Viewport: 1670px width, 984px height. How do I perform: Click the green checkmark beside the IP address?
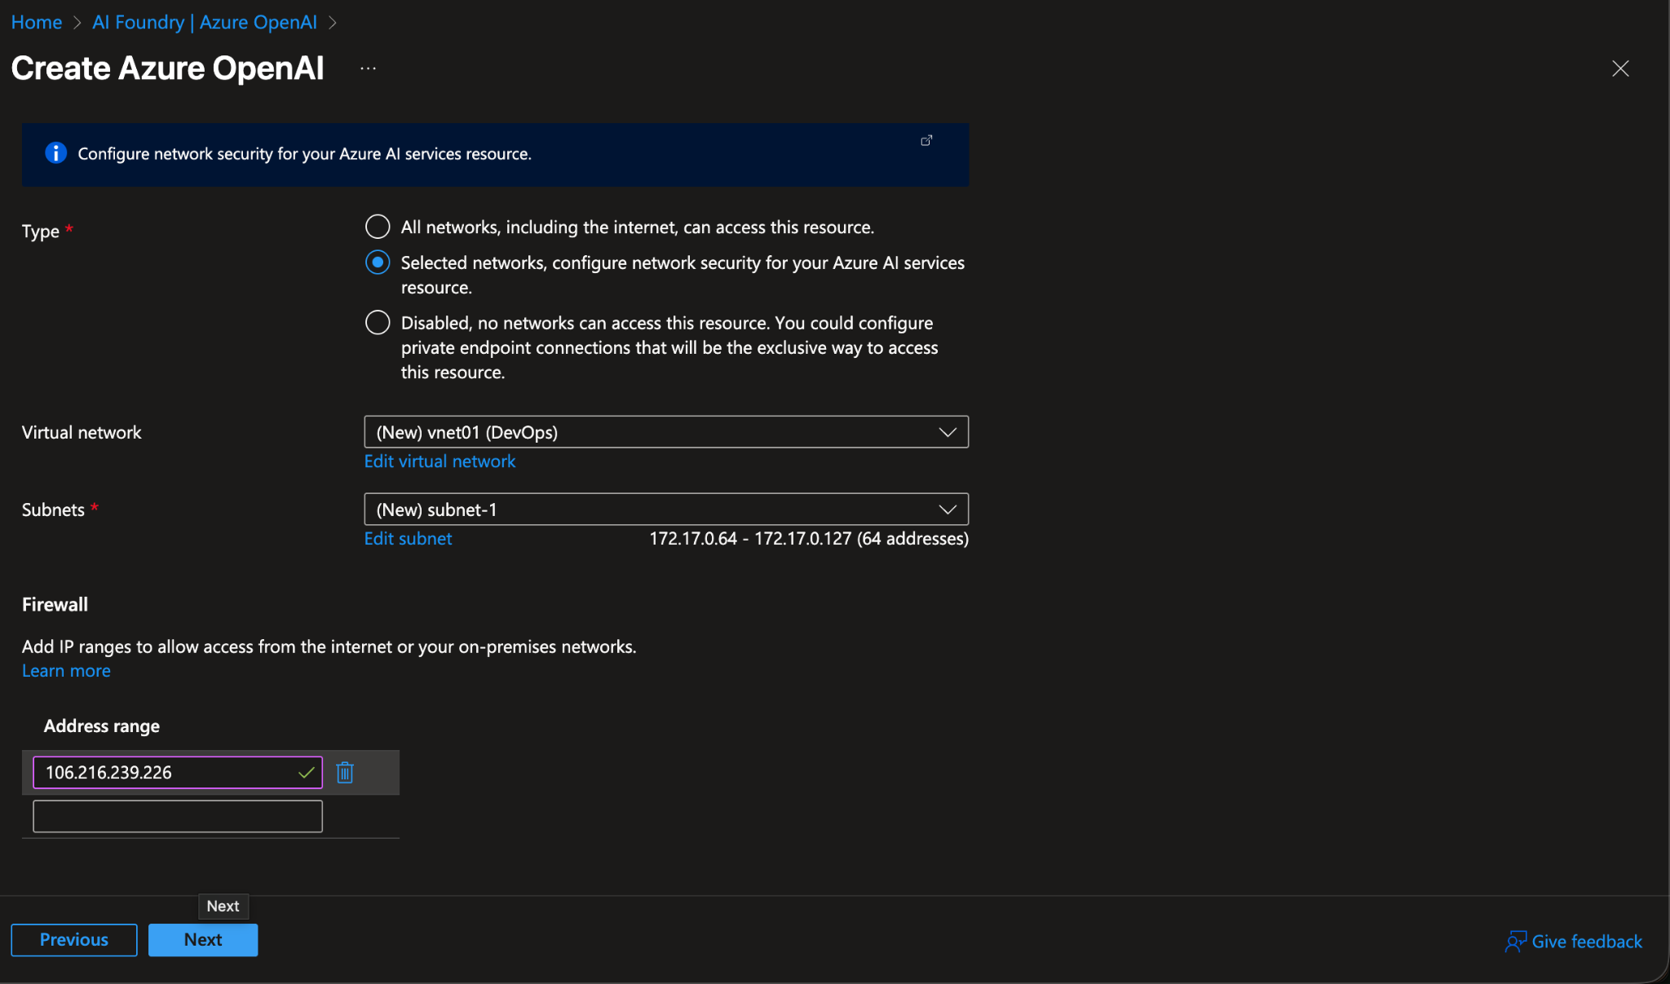307,772
